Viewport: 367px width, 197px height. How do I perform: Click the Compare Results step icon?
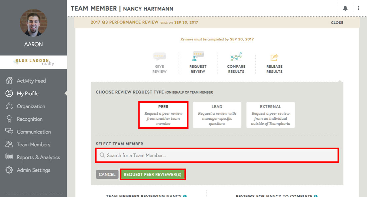[236, 57]
